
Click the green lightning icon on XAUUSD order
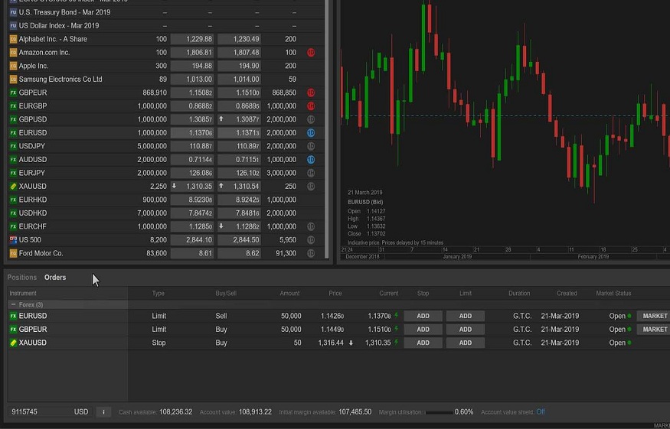tap(396, 343)
